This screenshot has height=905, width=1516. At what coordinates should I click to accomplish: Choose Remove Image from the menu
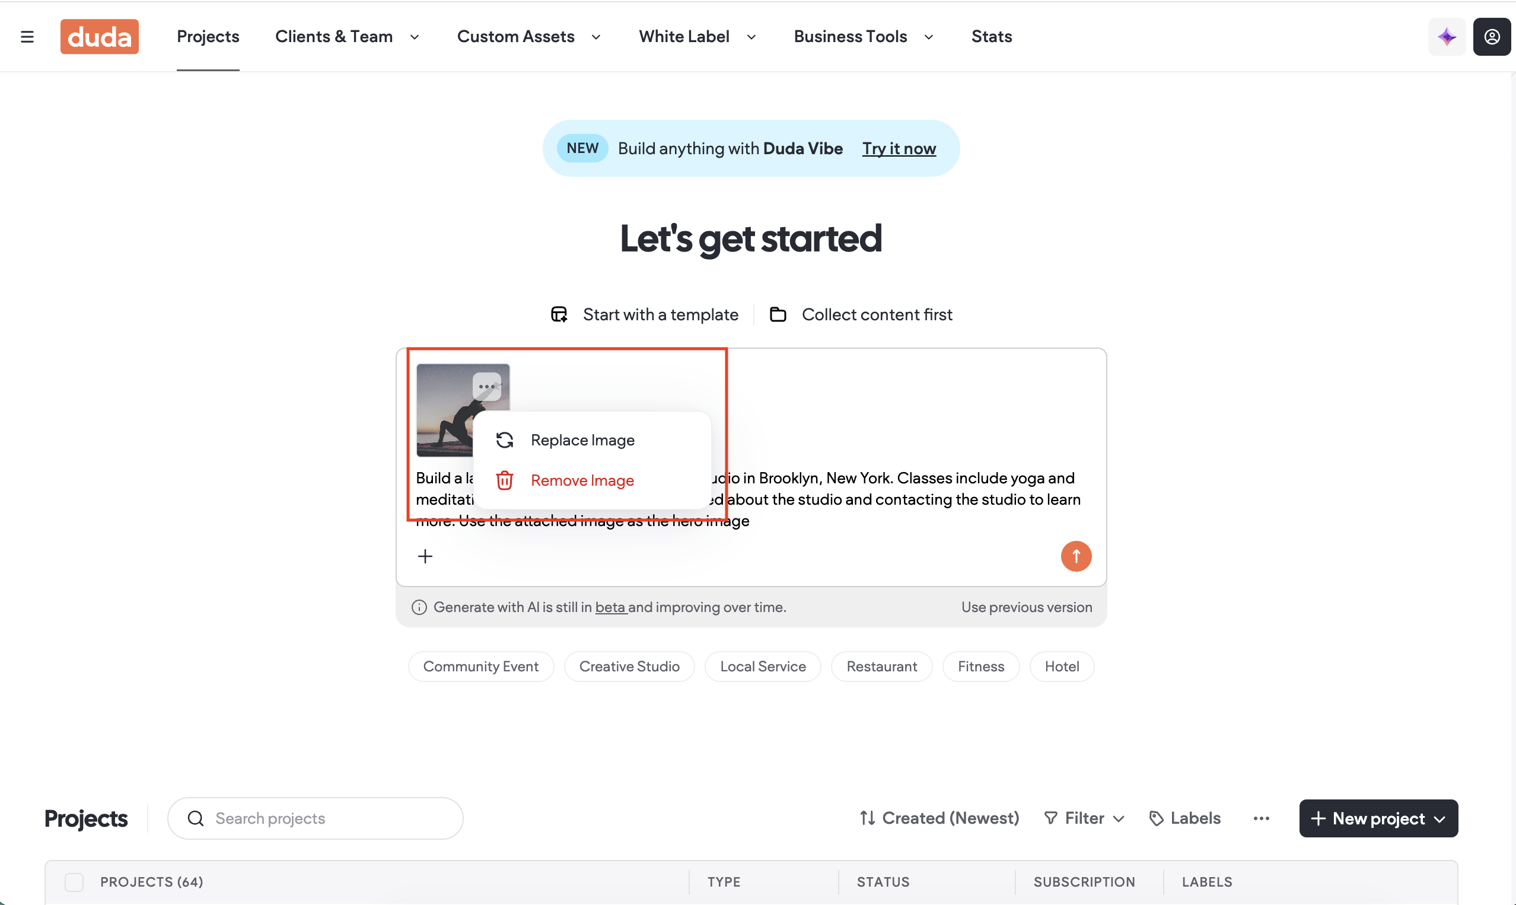[x=592, y=480]
